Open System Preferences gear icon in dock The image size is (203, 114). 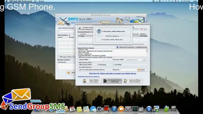click(128, 109)
